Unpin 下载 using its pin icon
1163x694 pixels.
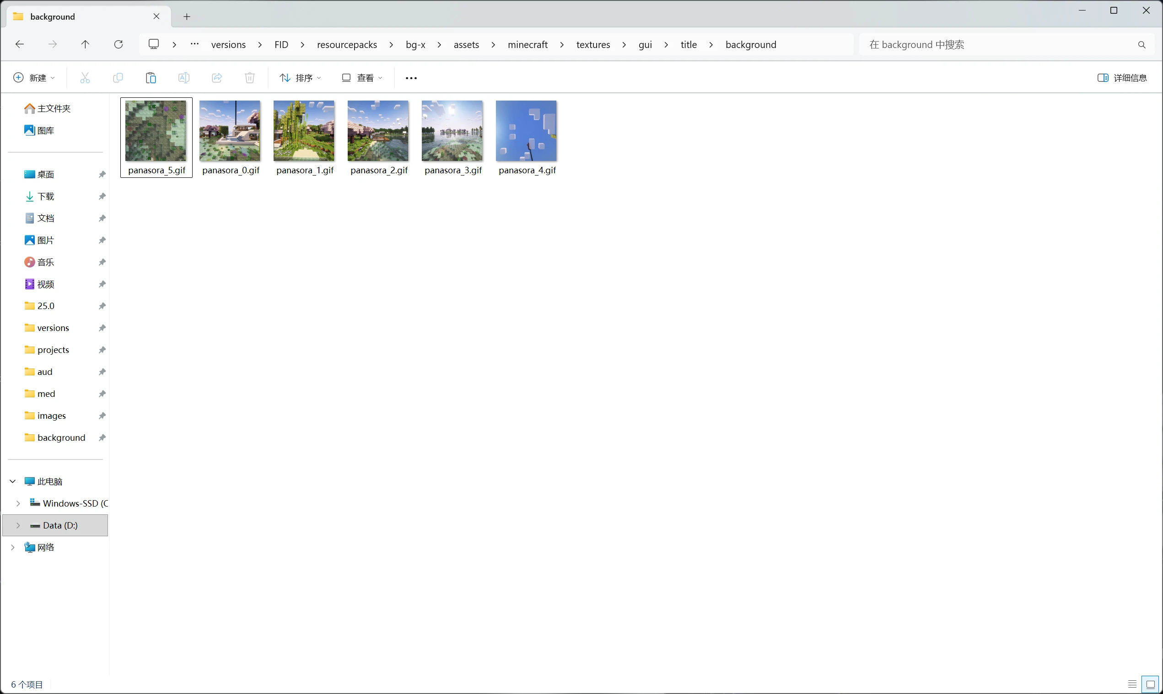[x=102, y=197]
